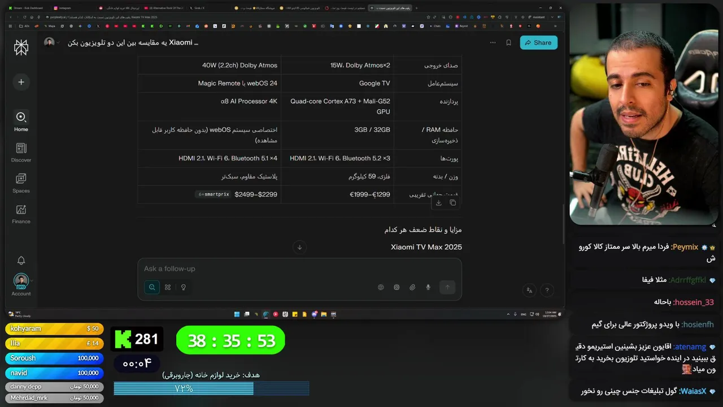Open Spaces in the sidebar

pos(21,183)
